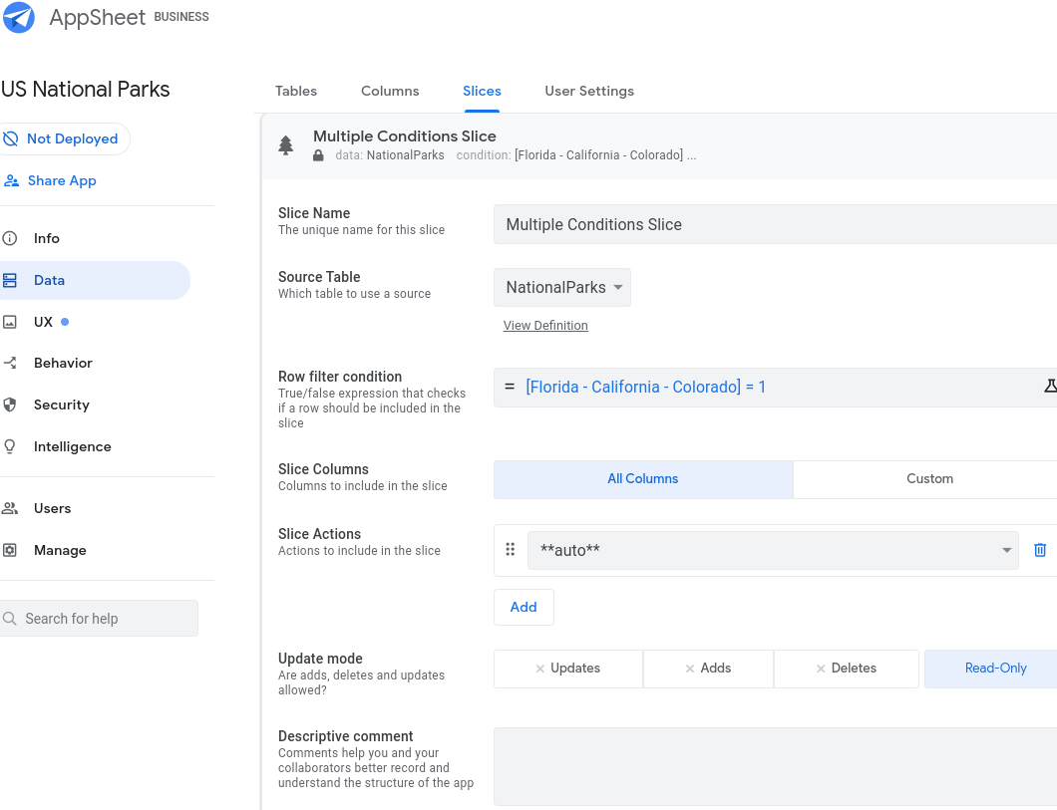This screenshot has width=1057, height=810.
Task: Delete the **auto** slice action
Action: pos(1040,550)
